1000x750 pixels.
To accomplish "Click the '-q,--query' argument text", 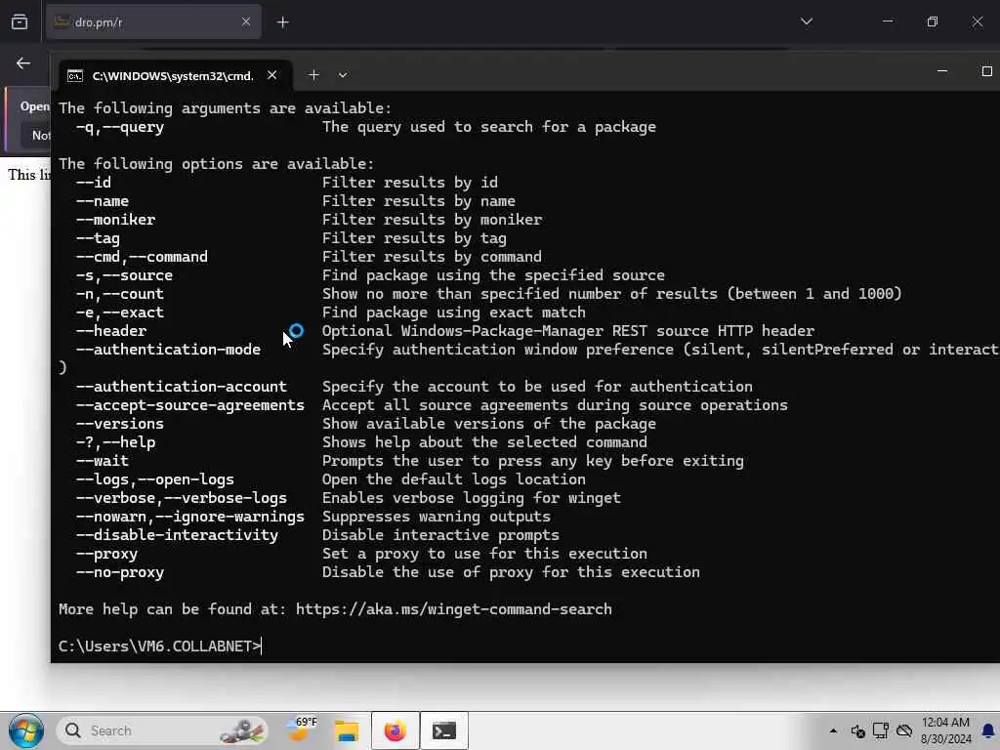I will coord(120,128).
